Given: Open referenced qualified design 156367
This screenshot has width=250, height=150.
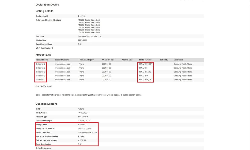Looking at the screenshot, I should click(x=81, y=32).
